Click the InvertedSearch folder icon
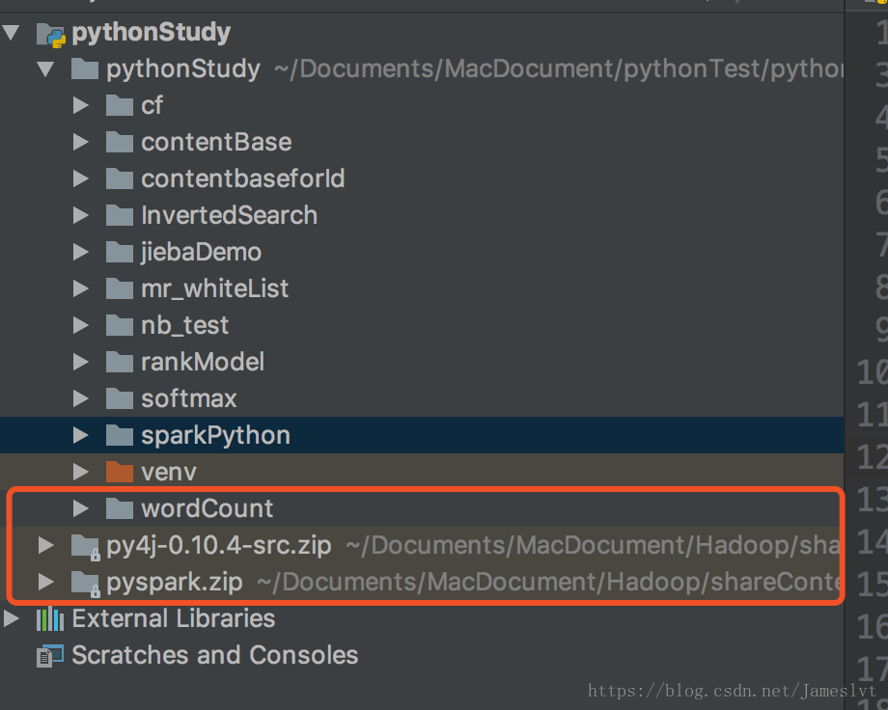This screenshot has width=888, height=710. [x=120, y=216]
